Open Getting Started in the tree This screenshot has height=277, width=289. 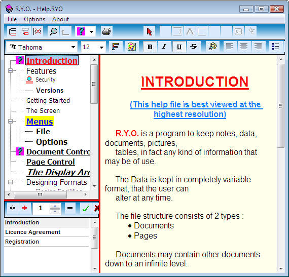[48, 100]
